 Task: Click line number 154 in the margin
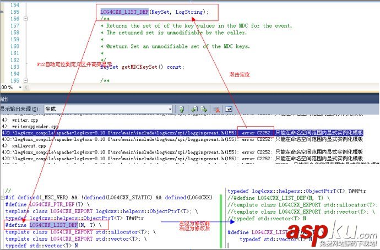tap(15, 5)
